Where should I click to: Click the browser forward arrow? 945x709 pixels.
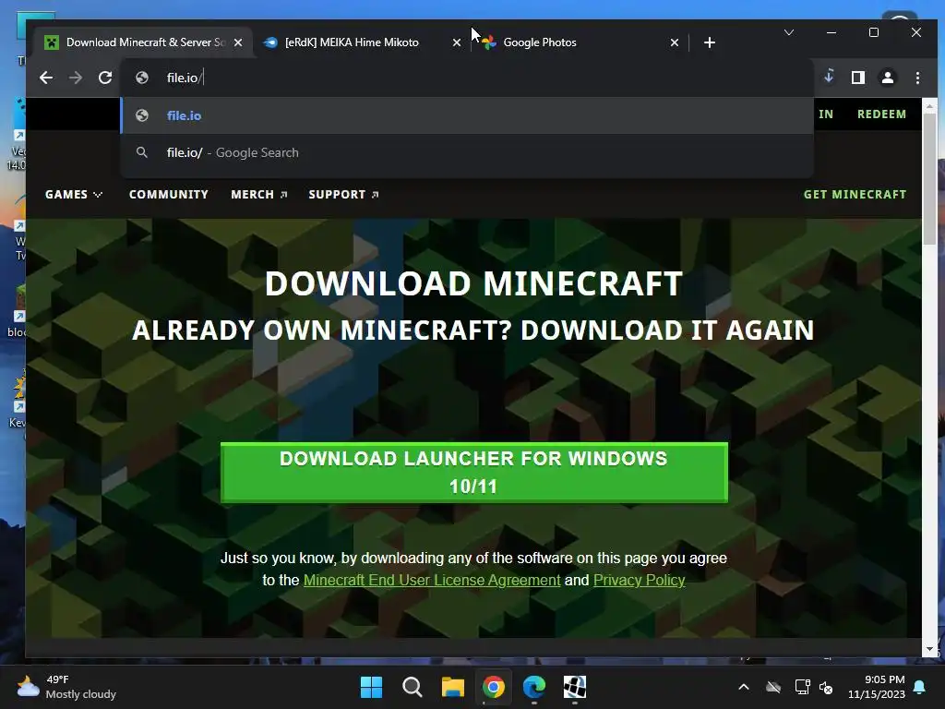[76, 78]
